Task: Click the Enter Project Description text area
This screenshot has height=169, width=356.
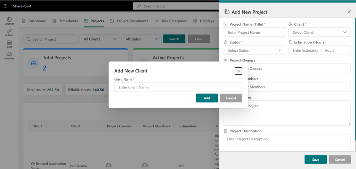Action: [x=287, y=143]
